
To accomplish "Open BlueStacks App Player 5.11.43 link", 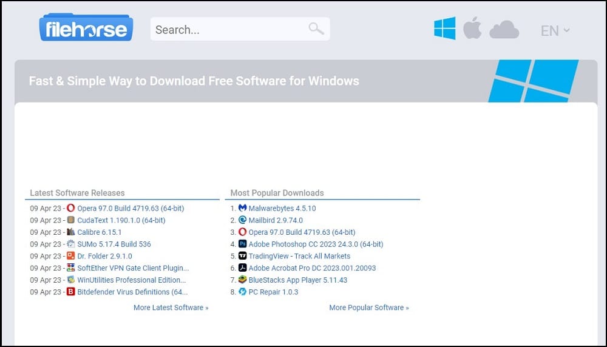I will click(297, 280).
